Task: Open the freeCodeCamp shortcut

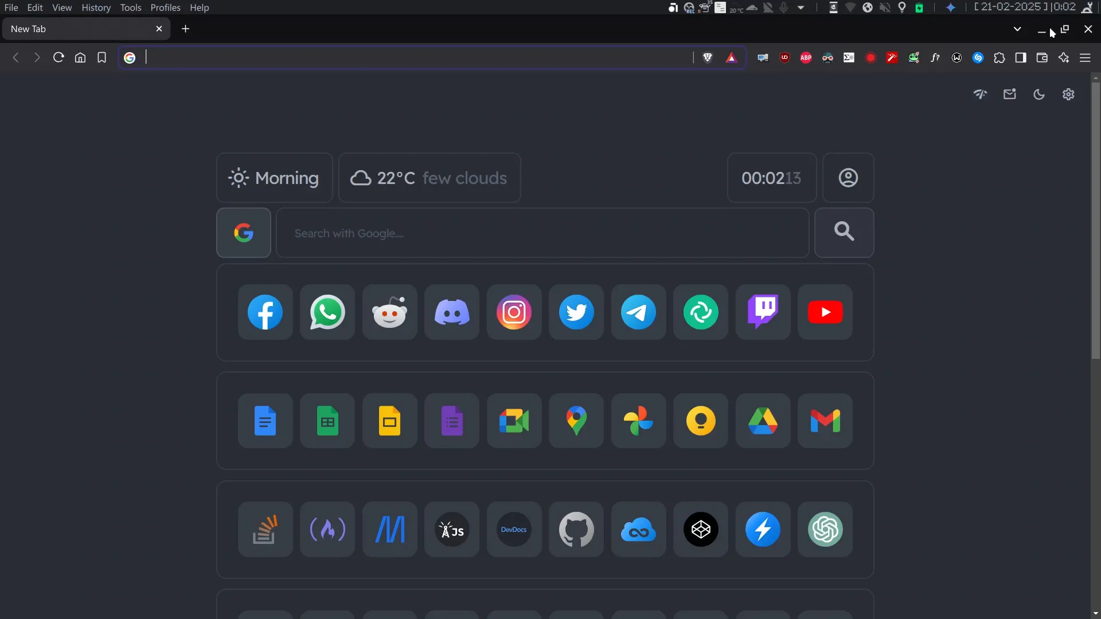Action: click(x=327, y=530)
